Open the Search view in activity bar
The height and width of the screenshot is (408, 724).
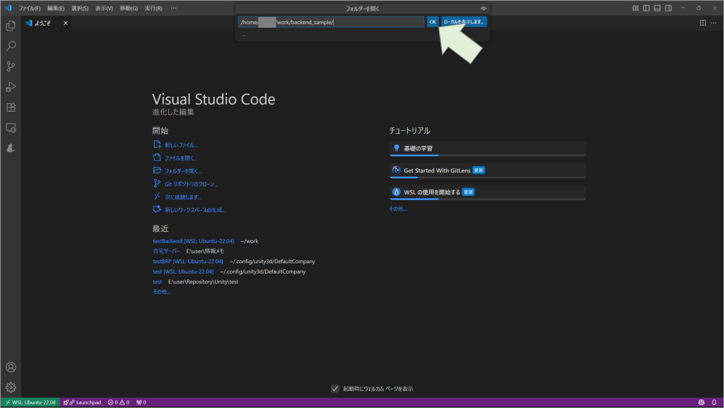point(11,46)
